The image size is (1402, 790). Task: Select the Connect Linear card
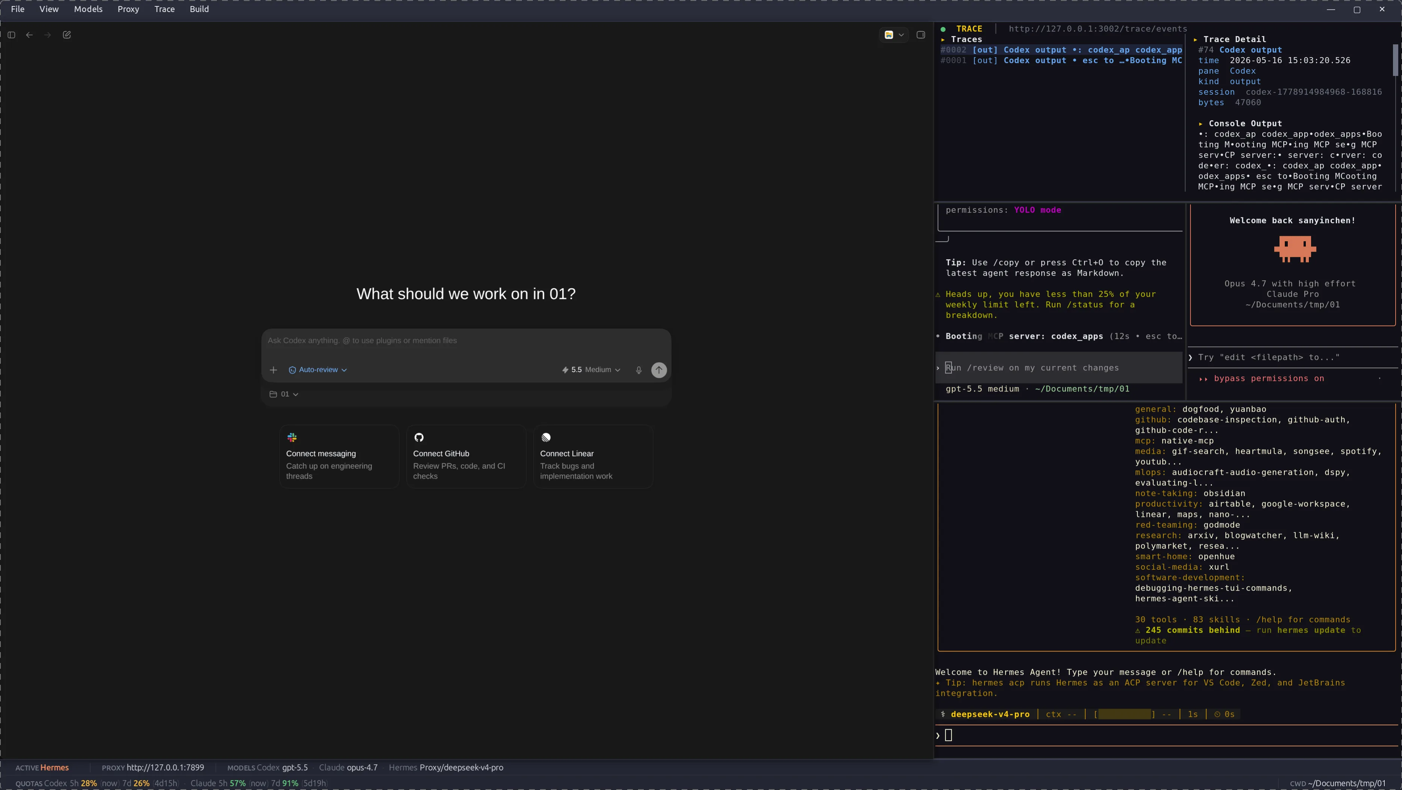(593, 456)
